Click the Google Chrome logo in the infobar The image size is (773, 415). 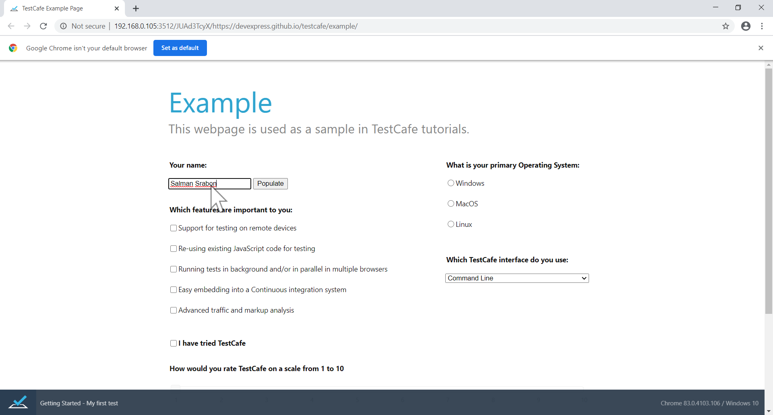[x=13, y=48]
